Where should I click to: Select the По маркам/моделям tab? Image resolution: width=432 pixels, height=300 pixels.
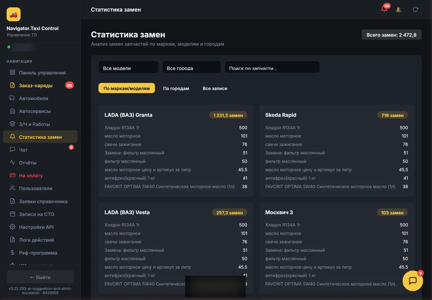pos(127,88)
